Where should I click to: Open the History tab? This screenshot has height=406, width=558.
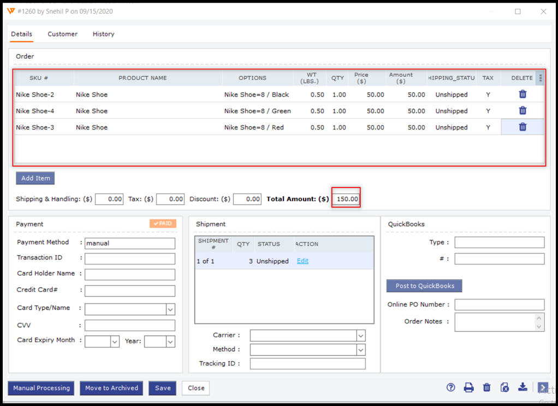(x=103, y=34)
